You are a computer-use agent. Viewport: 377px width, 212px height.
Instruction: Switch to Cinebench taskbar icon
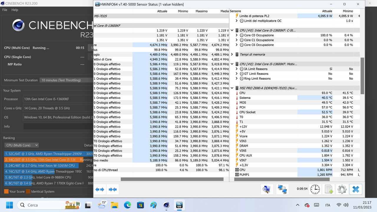point(166,205)
